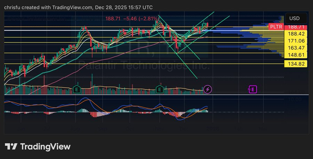Select the red 188.71 last price tag

(x=296, y=27)
